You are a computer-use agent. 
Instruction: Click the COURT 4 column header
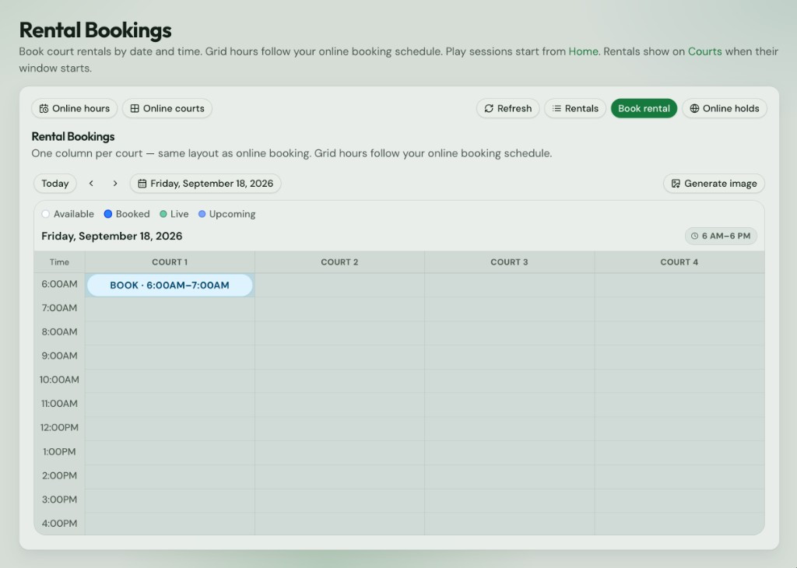(679, 262)
